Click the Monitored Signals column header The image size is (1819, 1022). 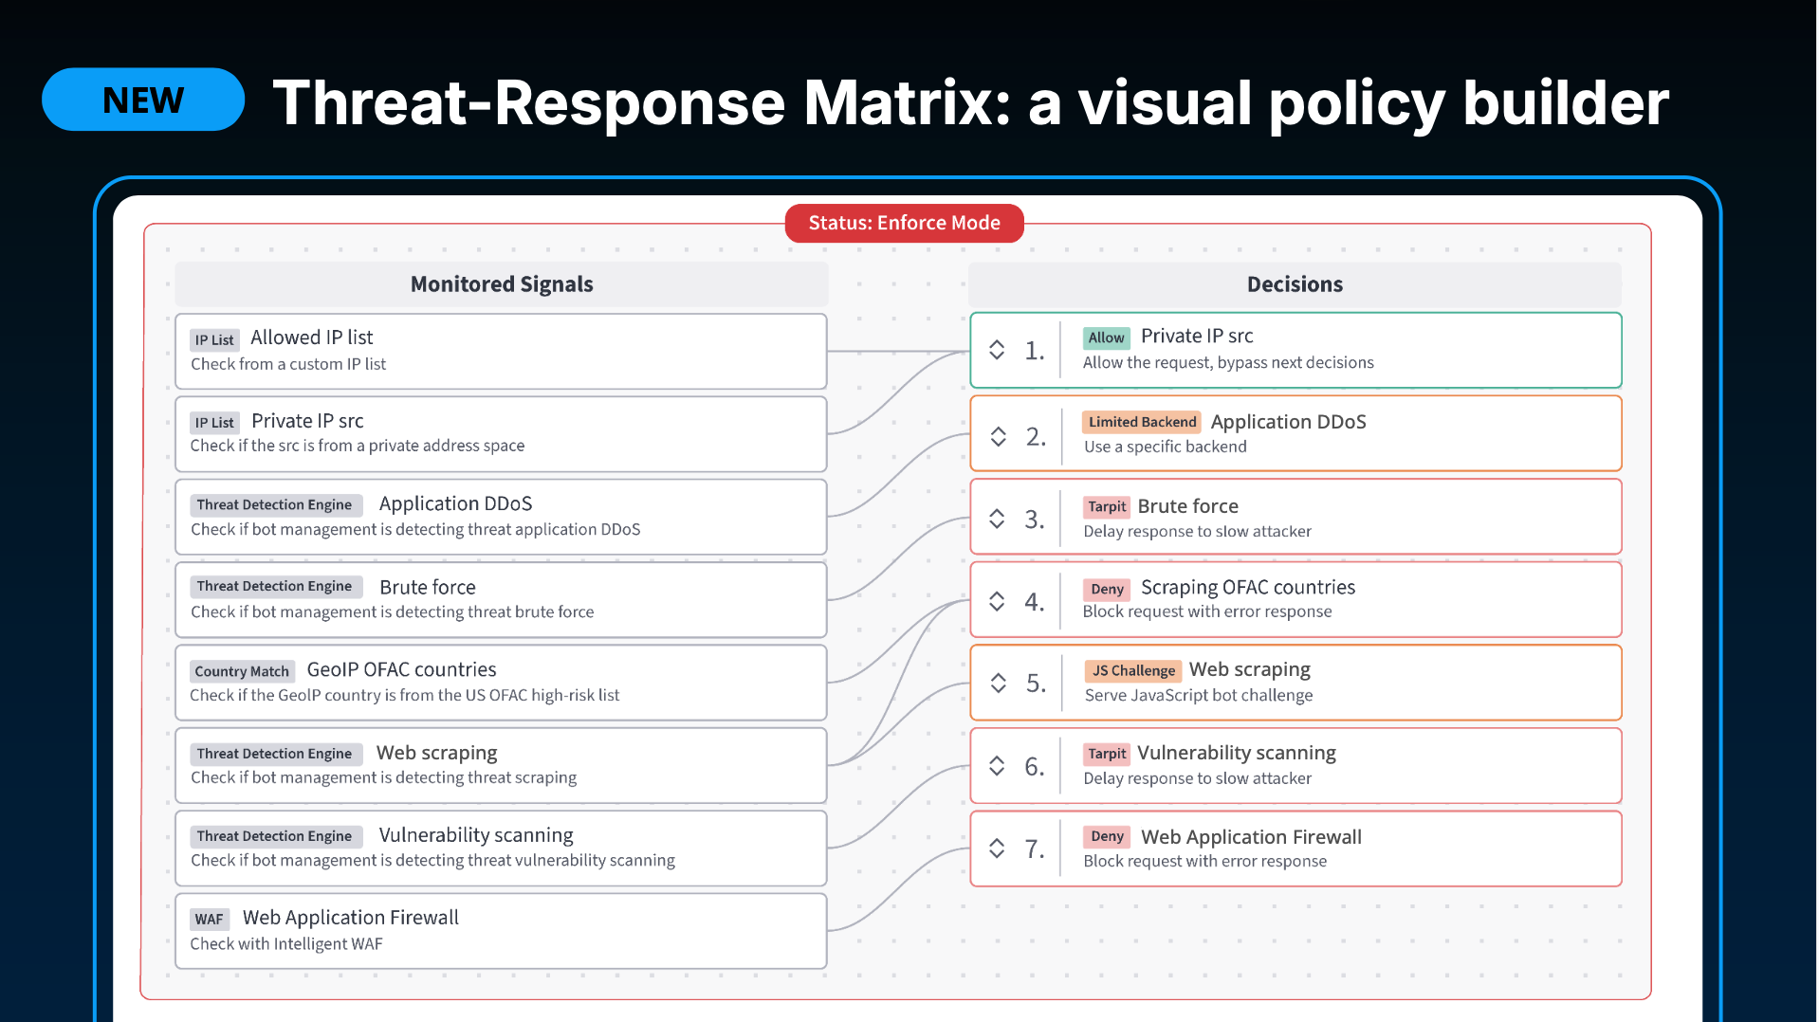(x=502, y=284)
